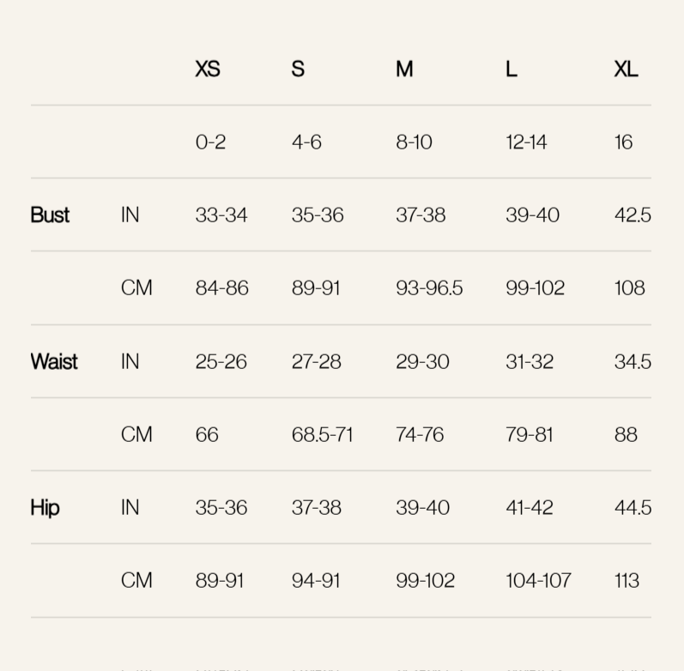Select hip measurement 104-107 cm
The width and height of the screenshot is (684, 671).
pyautogui.click(x=538, y=581)
